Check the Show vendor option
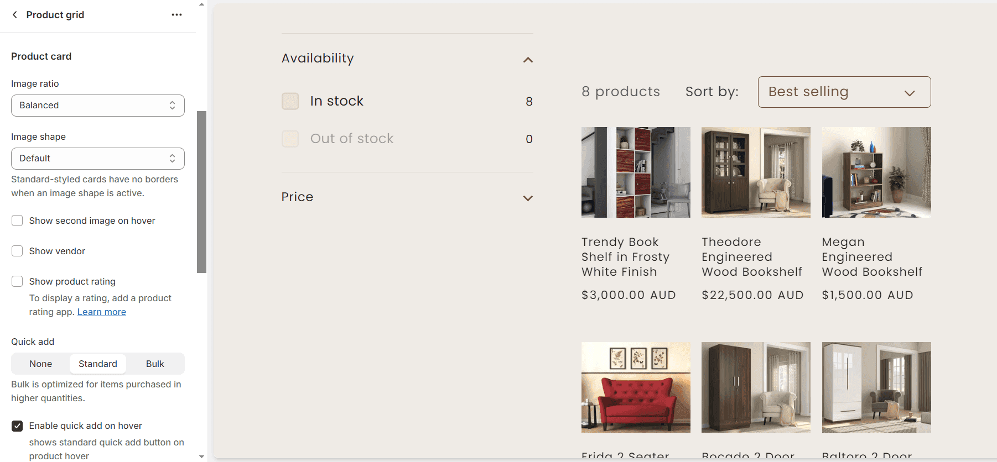The image size is (997, 462). [x=18, y=251]
